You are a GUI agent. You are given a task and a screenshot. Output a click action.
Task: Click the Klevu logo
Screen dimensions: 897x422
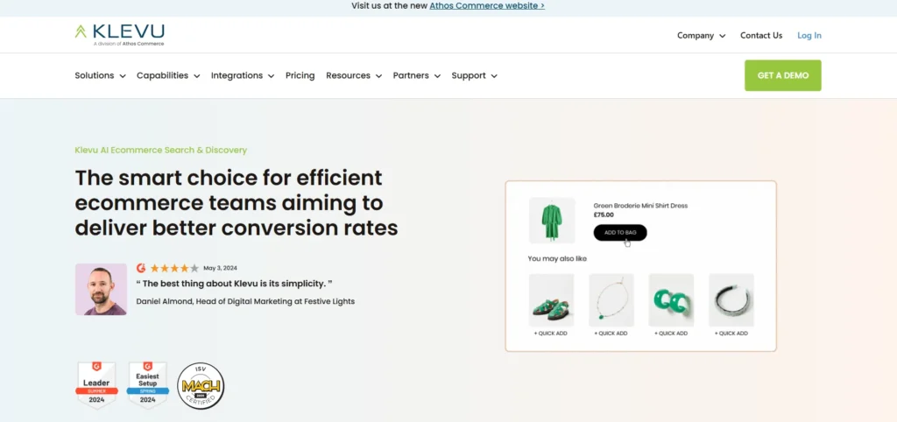point(119,34)
